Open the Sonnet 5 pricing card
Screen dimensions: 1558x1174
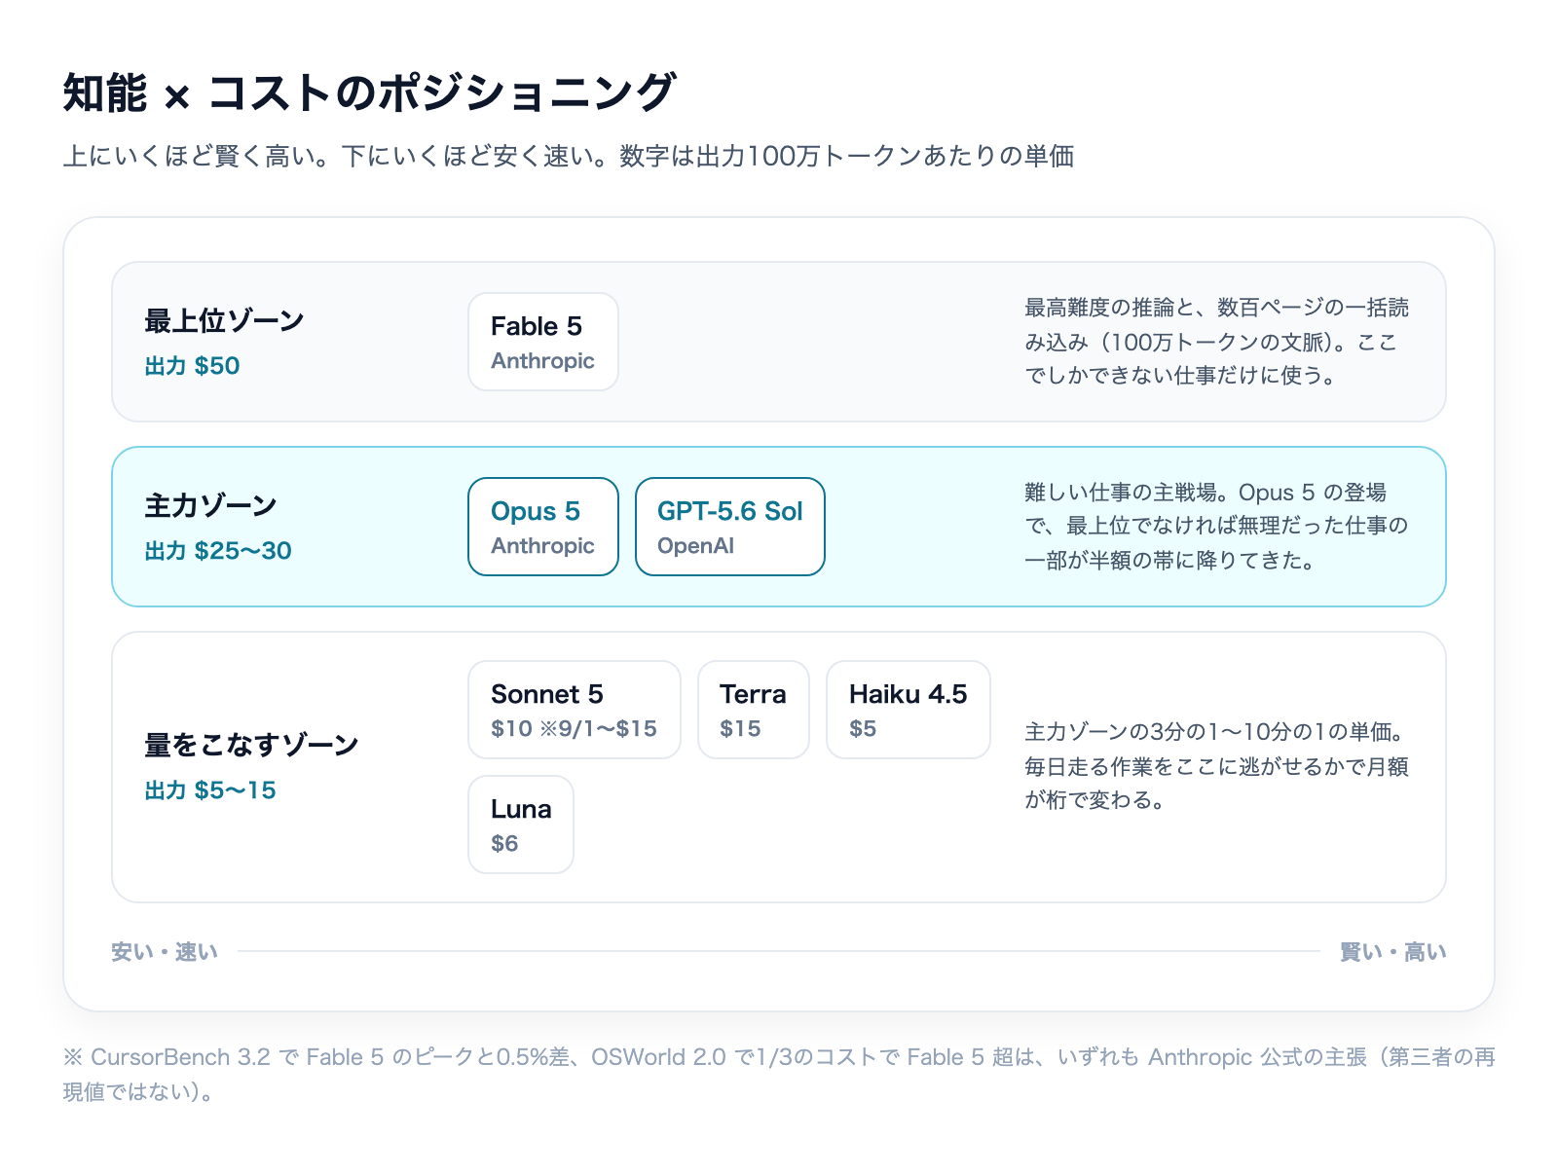[575, 710]
